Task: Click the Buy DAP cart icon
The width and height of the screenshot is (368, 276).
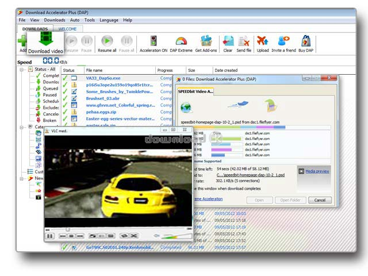Action: coord(305,41)
